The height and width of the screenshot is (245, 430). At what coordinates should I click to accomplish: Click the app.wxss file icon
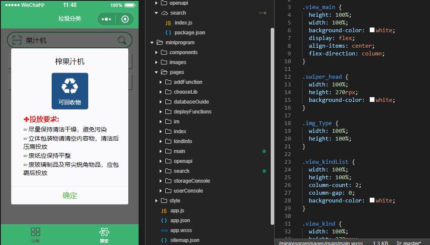pos(164,230)
